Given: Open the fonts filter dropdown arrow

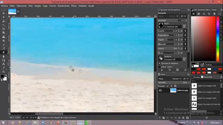Looking at the screenshot, I should [221, 81].
